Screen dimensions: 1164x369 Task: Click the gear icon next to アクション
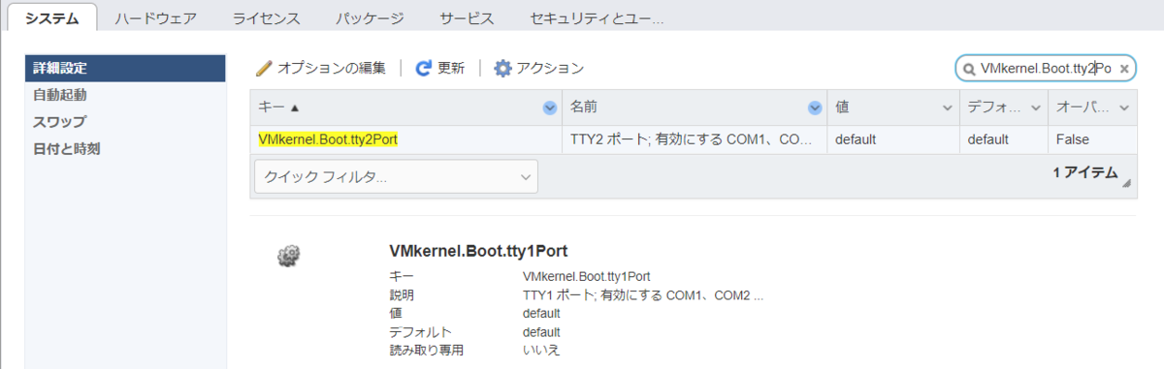502,69
